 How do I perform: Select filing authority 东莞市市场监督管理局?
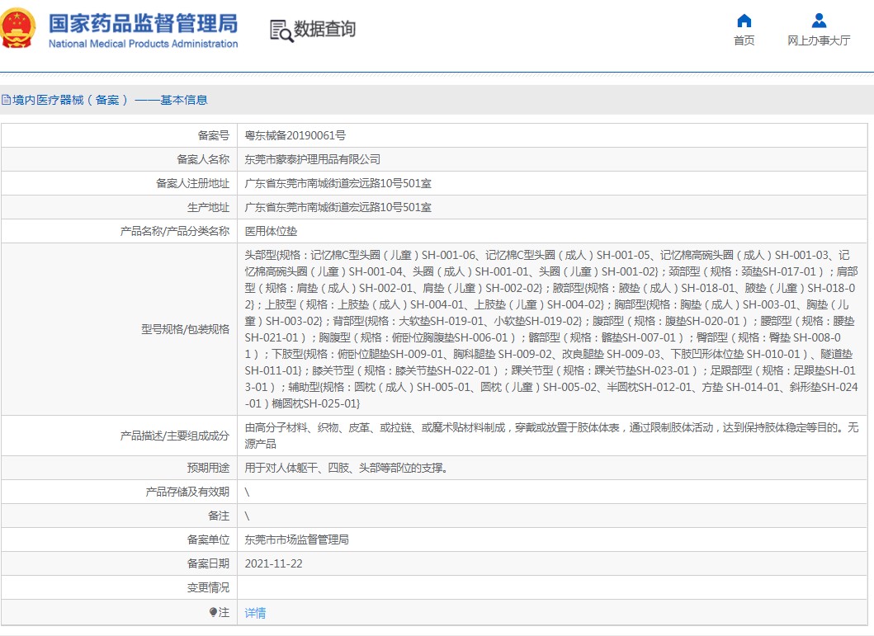coord(296,539)
